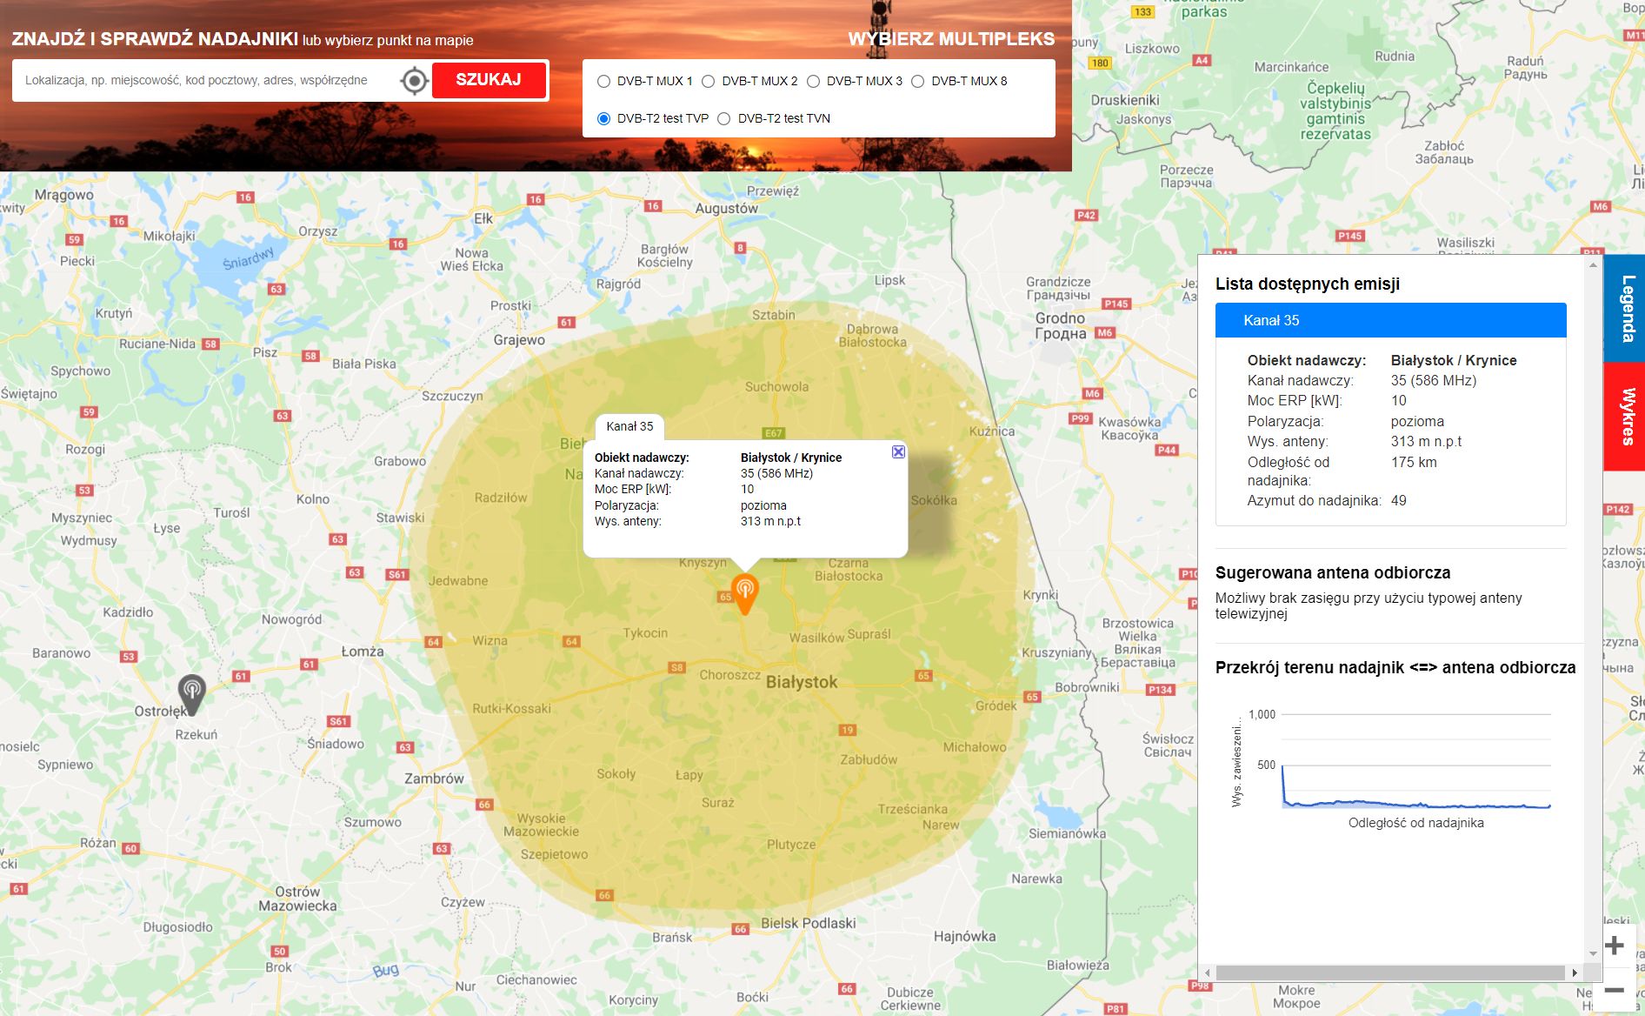Enable the DVB-T2 test TVN option
This screenshot has height=1016, width=1645.
724,117
